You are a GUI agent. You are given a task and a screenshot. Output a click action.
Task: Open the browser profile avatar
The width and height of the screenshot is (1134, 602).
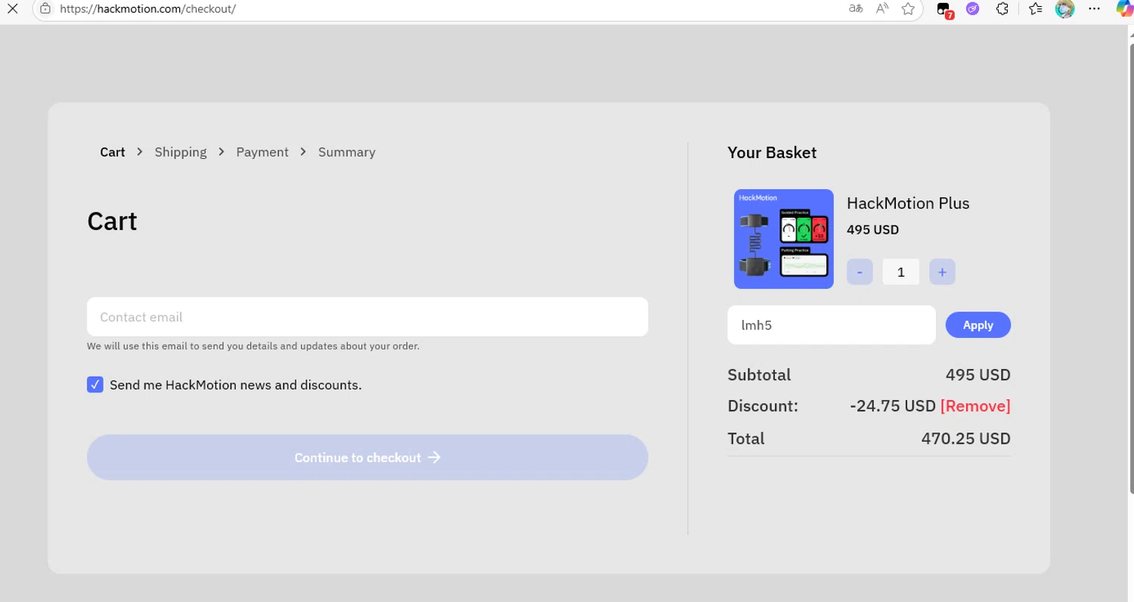coord(1064,9)
